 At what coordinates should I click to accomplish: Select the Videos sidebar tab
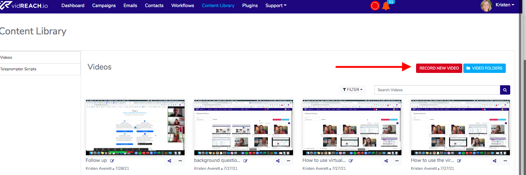point(40,57)
